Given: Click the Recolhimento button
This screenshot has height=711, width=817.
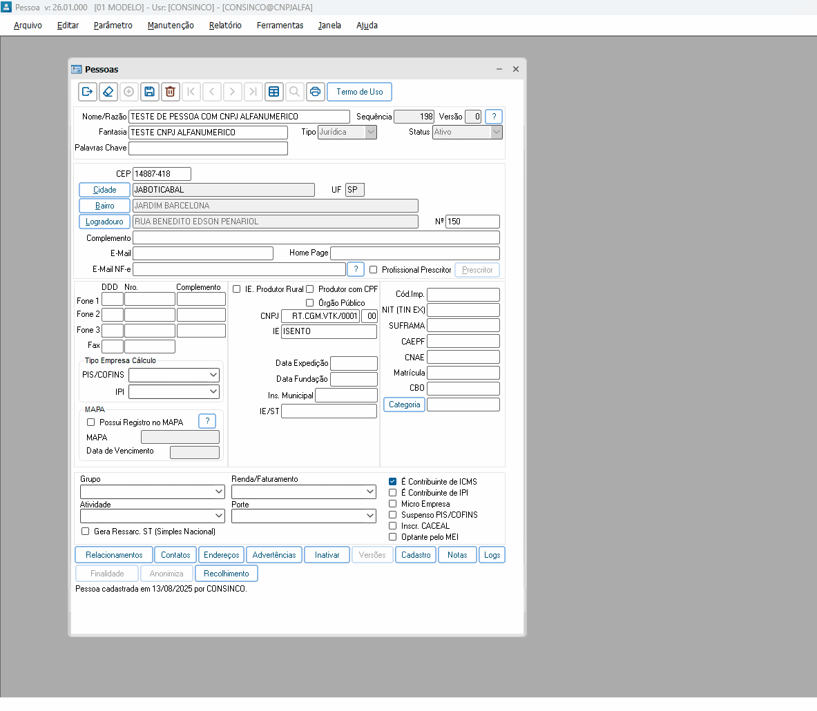Looking at the screenshot, I should (x=226, y=574).
